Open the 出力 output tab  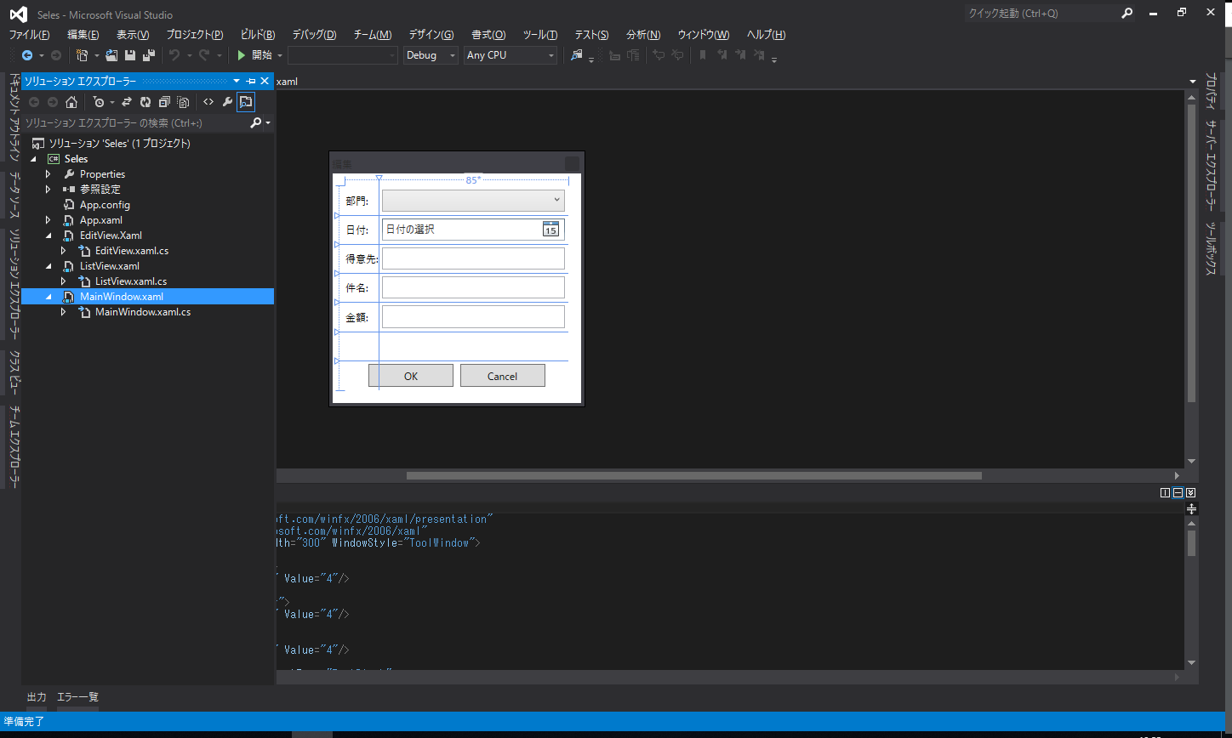coord(37,697)
